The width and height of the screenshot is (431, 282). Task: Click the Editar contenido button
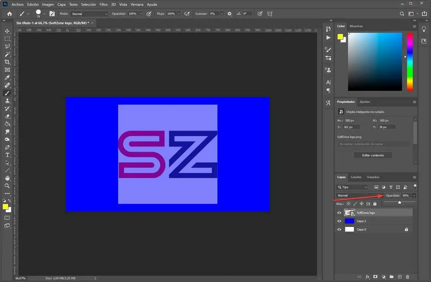coord(373,155)
